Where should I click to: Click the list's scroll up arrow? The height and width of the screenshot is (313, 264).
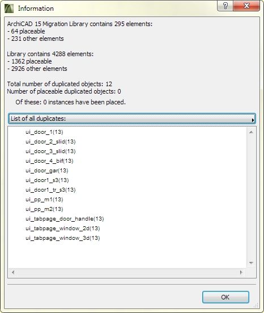coord(251,132)
